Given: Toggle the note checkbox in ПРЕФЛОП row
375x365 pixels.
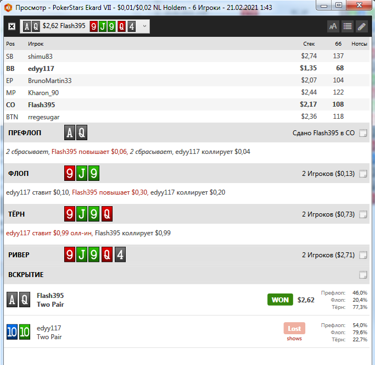Looking at the screenshot, I should [x=363, y=133].
